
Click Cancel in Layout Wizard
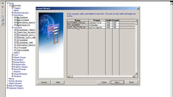(x=44, y=82)
